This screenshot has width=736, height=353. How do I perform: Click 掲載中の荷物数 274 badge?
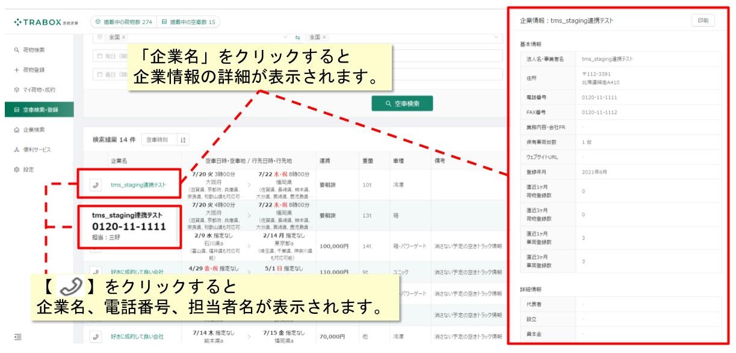coord(122,22)
